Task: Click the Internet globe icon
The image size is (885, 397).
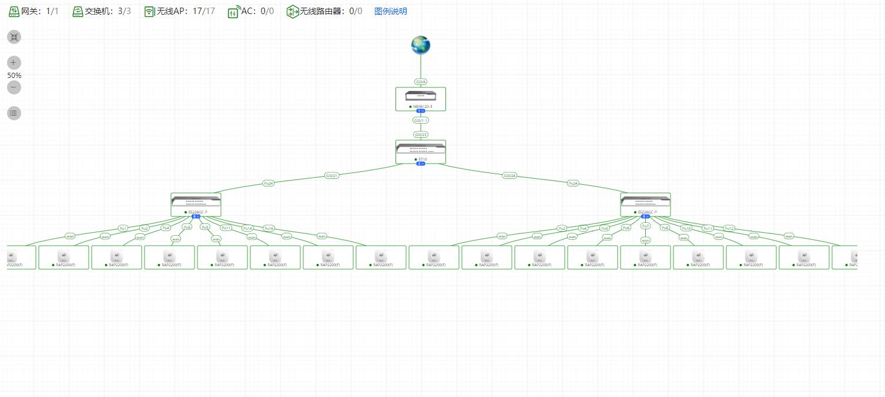Action: click(x=421, y=45)
